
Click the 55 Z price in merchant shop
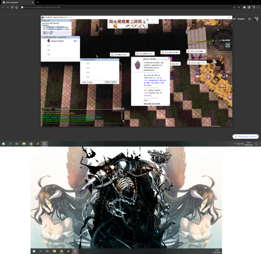coord(76,41)
